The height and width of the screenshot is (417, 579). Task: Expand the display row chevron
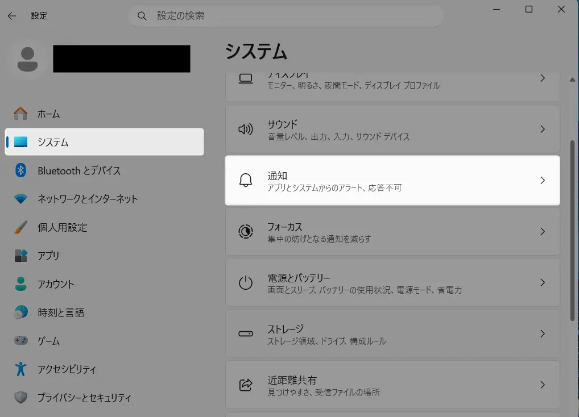pos(543,78)
